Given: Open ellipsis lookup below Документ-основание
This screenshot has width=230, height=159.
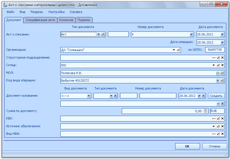Looking at the screenshot, I should (x=218, y=104).
